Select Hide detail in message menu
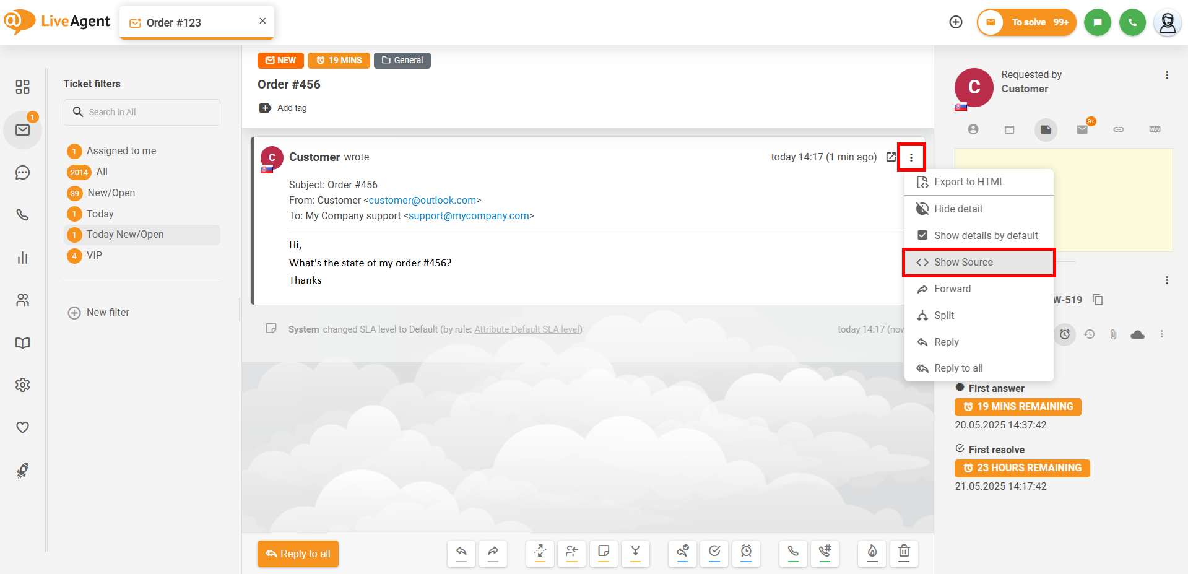 coord(958,209)
